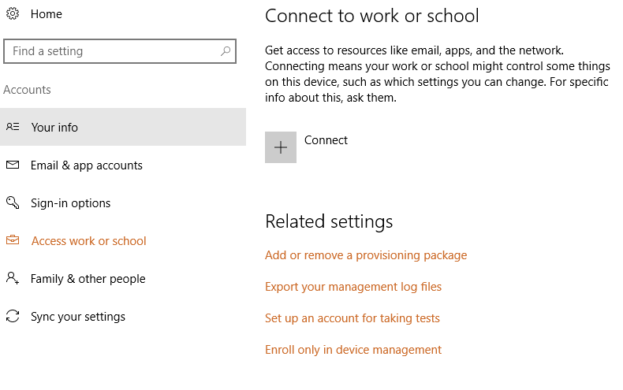Click Enroll only in device management link
Image resolution: width=623 pixels, height=390 pixels.
click(353, 350)
